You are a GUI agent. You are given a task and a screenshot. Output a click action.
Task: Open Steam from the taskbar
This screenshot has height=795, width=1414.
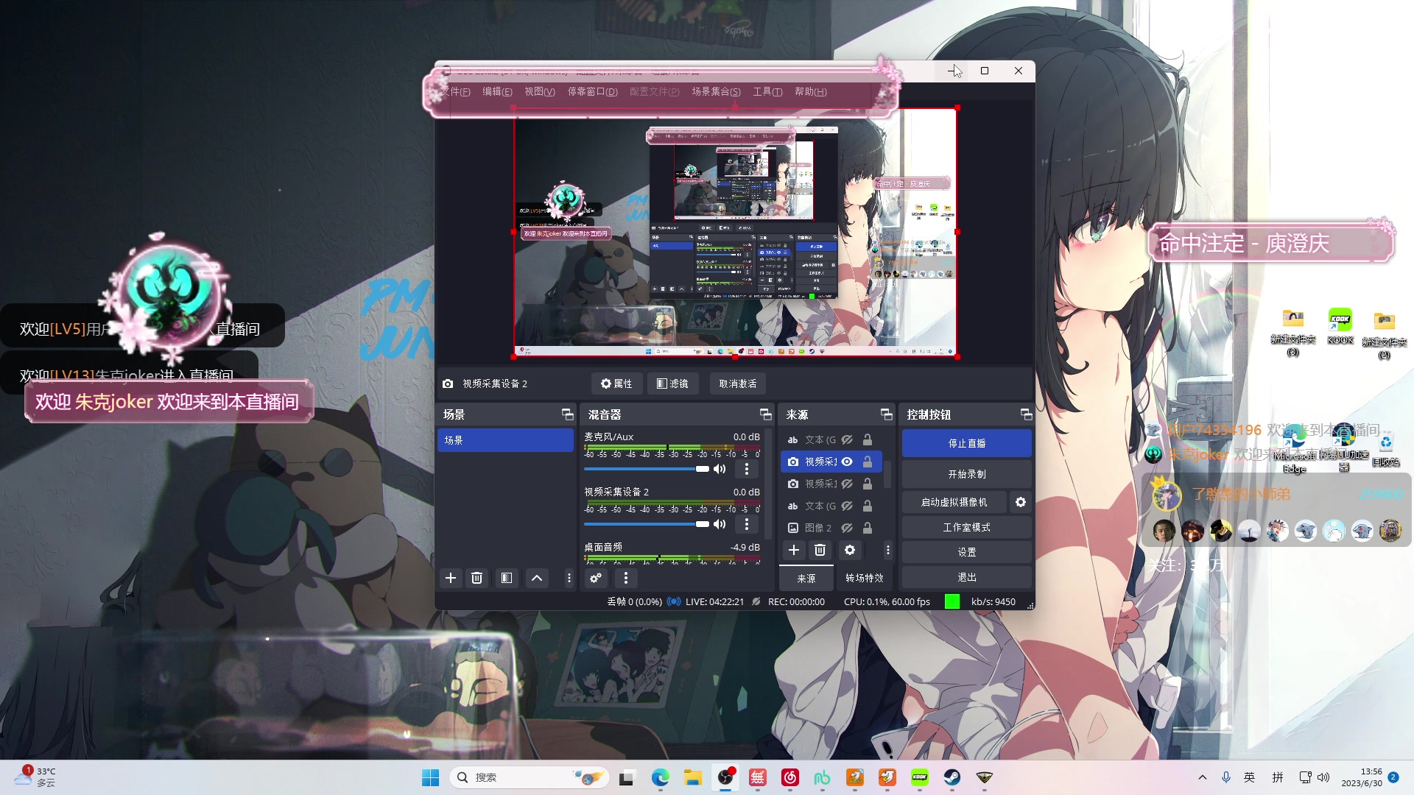952,777
